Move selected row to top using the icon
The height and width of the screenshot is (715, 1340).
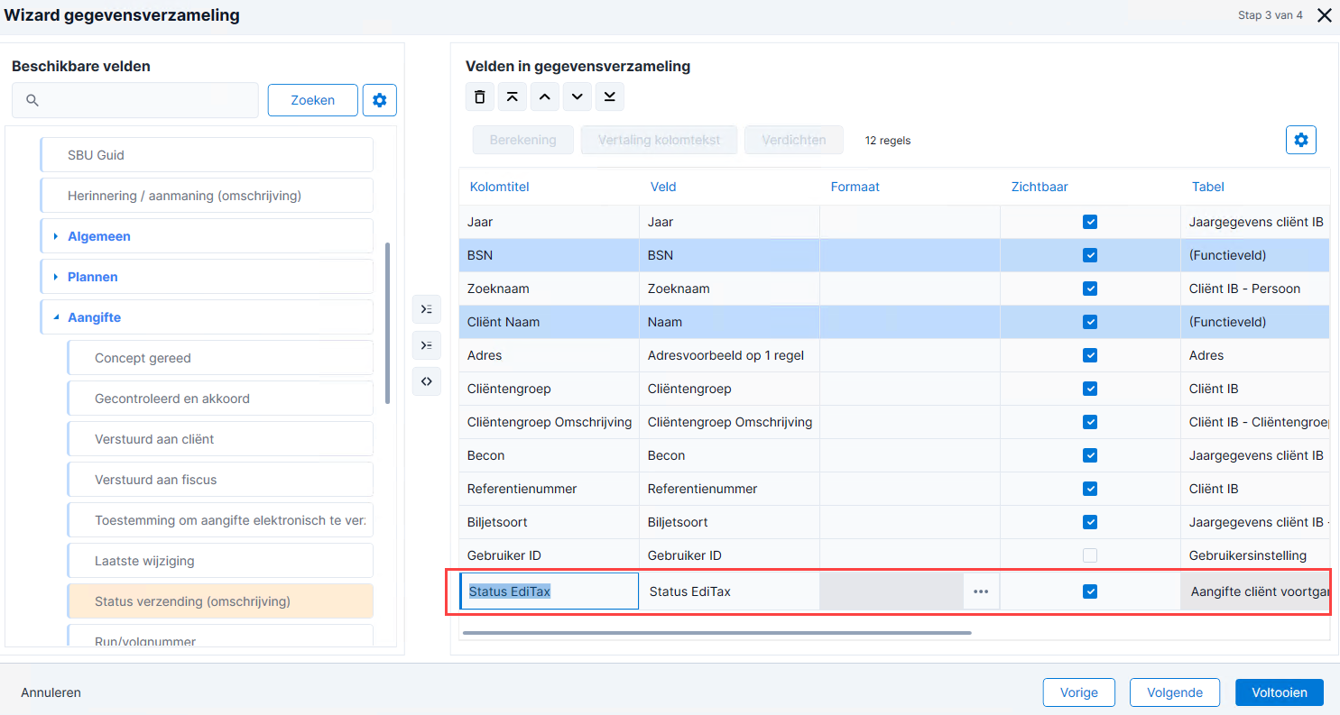512,96
